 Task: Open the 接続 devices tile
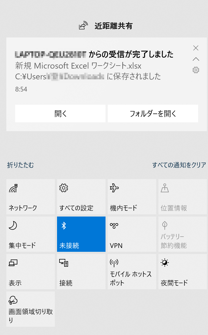(x=81, y=272)
